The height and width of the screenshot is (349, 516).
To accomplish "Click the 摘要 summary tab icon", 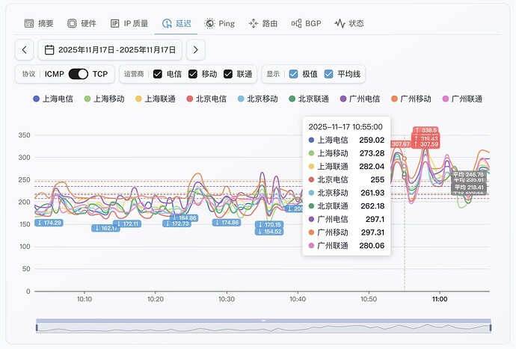I will click(29, 23).
